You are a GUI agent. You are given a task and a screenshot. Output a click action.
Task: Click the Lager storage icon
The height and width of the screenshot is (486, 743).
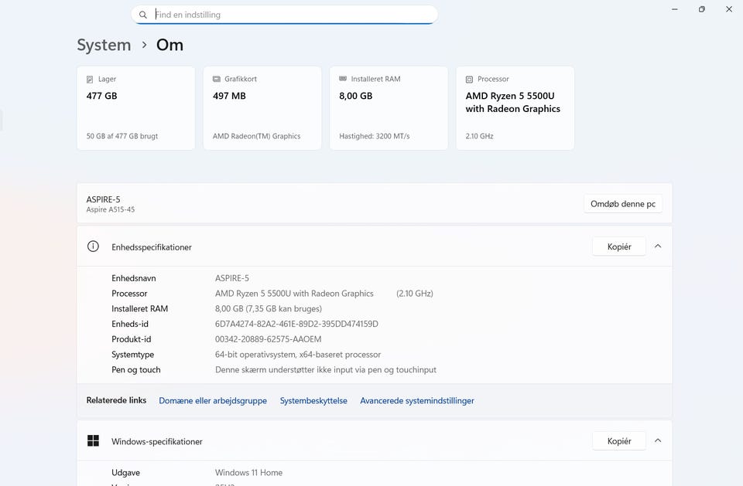pos(91,79)
